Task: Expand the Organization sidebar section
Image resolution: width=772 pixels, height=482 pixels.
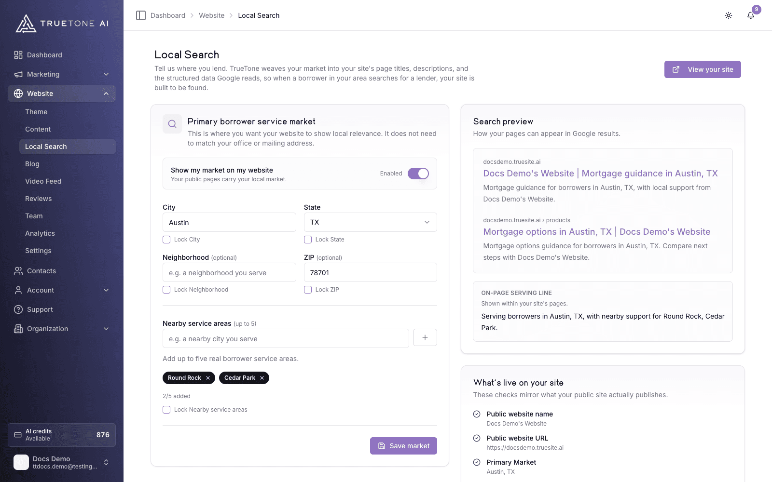Action: tap(62, 329)
